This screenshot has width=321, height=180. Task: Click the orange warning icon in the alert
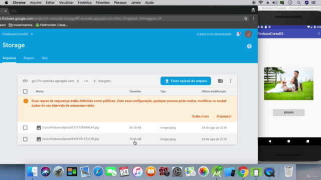click(x=26, y=101)
